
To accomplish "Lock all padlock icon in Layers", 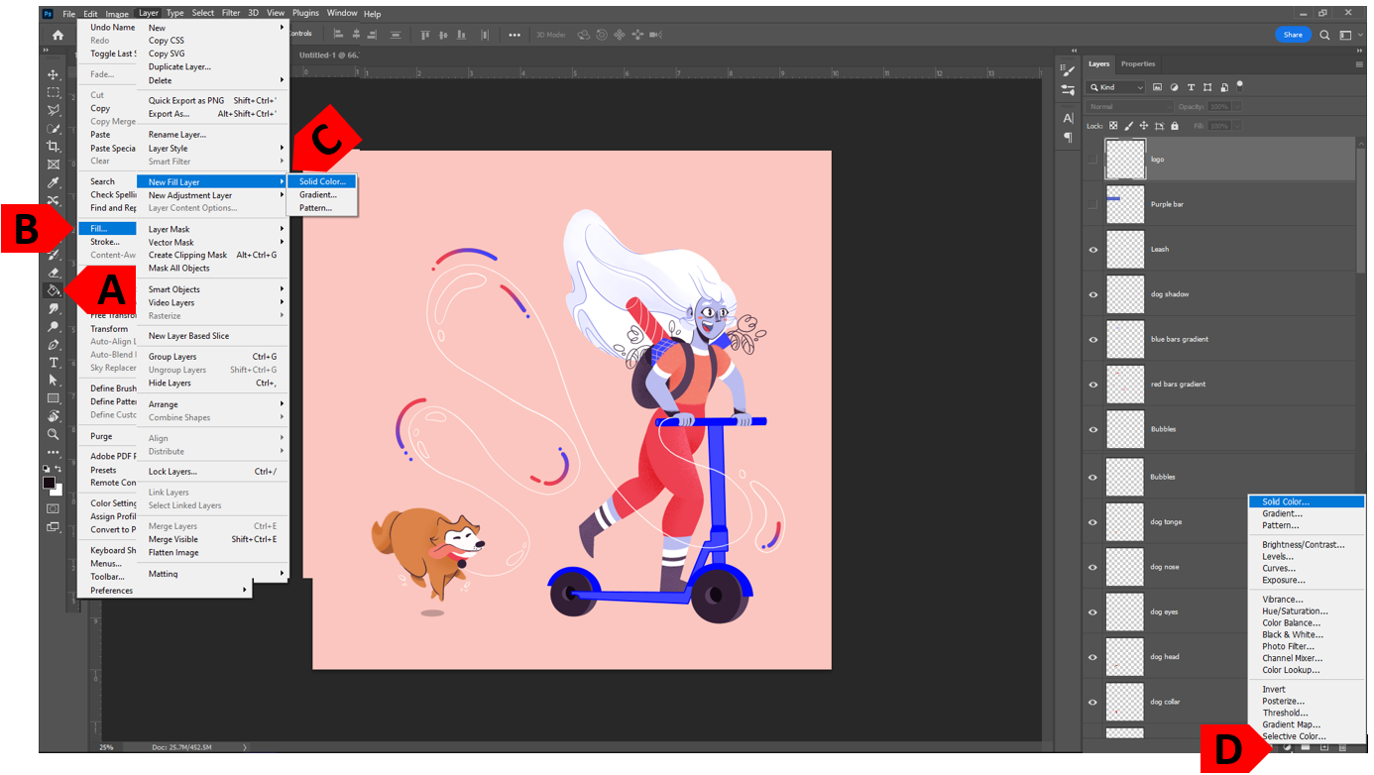I will pos(1175,126).
